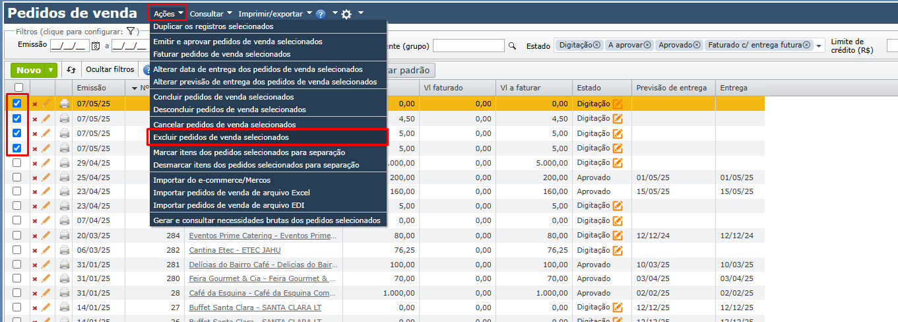The height and width of the screenshot is (322, 898).
Task: Toggle the select-all checkbox in table header
Action: (x=18, y=88)
